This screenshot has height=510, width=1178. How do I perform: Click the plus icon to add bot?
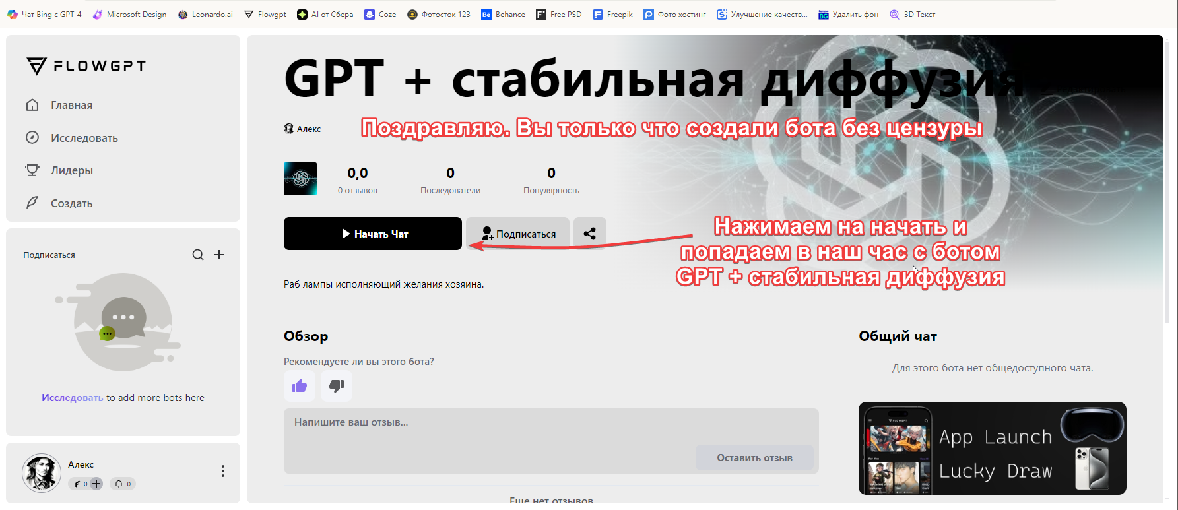click(219, 255)
